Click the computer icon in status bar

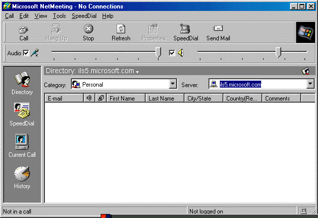click(x=304, y=211)
